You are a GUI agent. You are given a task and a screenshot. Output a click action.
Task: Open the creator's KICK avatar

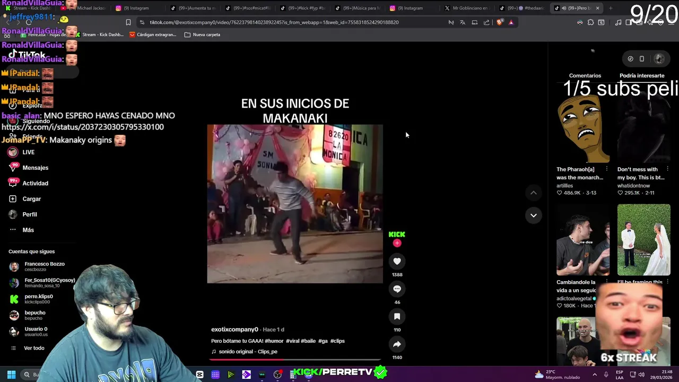(397, 234)
